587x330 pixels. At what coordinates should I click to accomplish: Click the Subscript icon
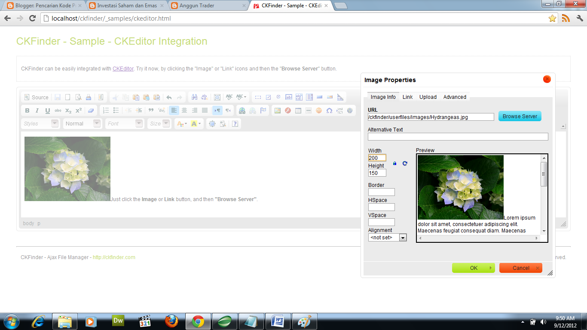[68, 110]
